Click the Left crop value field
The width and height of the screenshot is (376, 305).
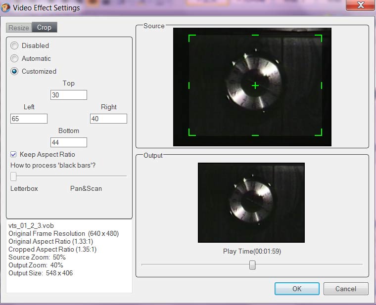(x=29, y=119)
